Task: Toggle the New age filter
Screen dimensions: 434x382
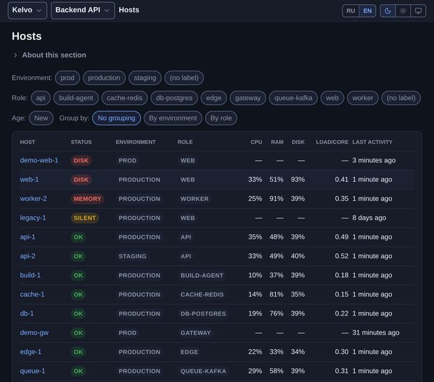Action: (x=41, y=118)
